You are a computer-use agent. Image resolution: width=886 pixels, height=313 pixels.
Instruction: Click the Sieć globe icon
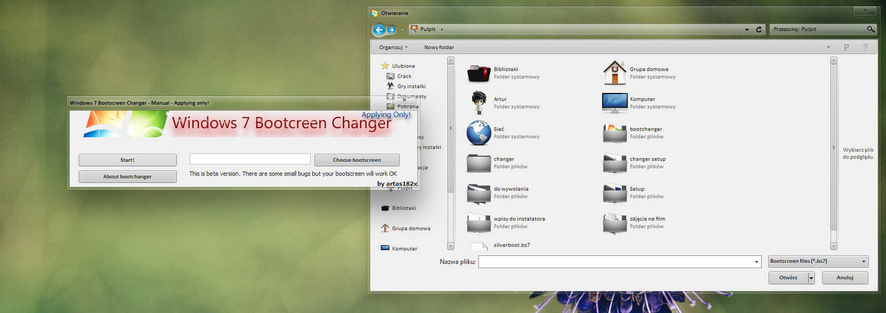point(478,133)
